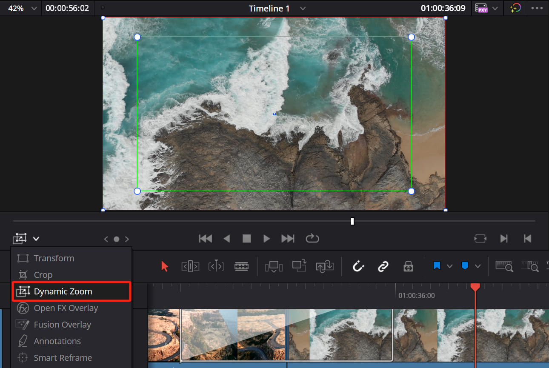Toggle timeline Snapping magnet
The image size is (549, 368).
[358, 266]
